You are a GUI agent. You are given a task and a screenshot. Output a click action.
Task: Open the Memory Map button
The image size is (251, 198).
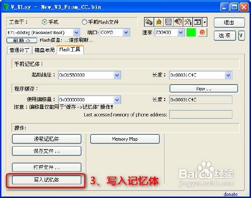coord(125,139)
